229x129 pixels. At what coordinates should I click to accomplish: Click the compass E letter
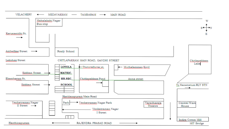[x=206, y=34]
